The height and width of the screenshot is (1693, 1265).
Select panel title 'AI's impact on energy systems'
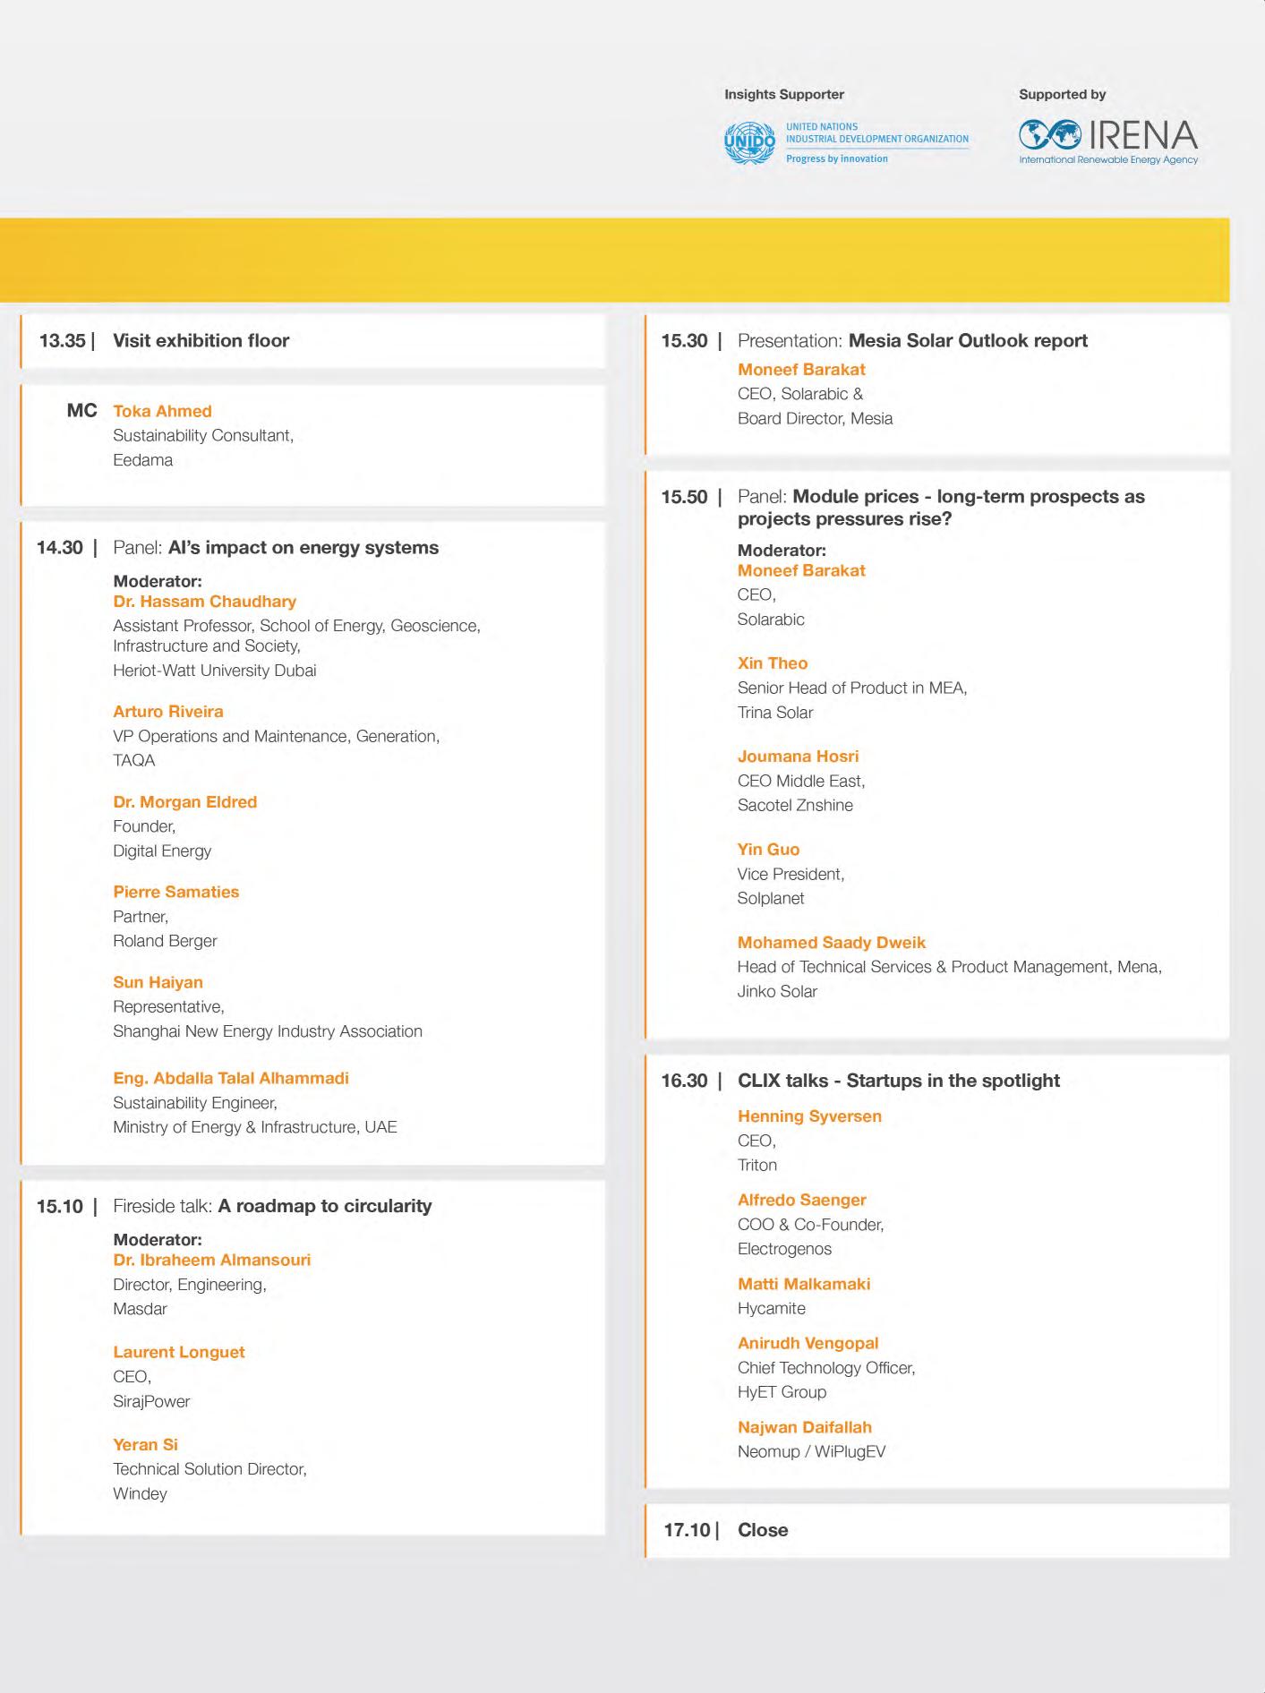coord(303,548)
